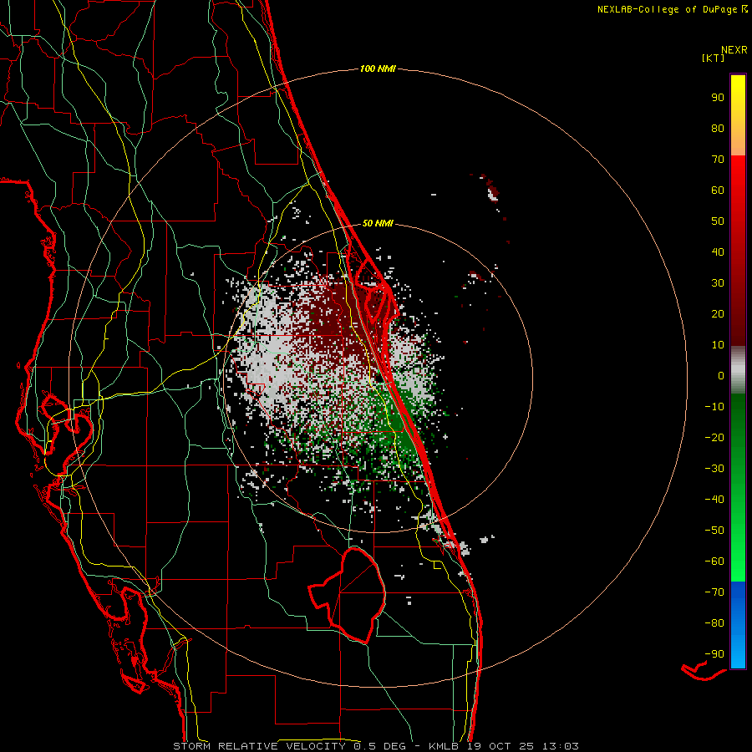
Task: Click the -40 knot scale value
Action: pos(714,500)
